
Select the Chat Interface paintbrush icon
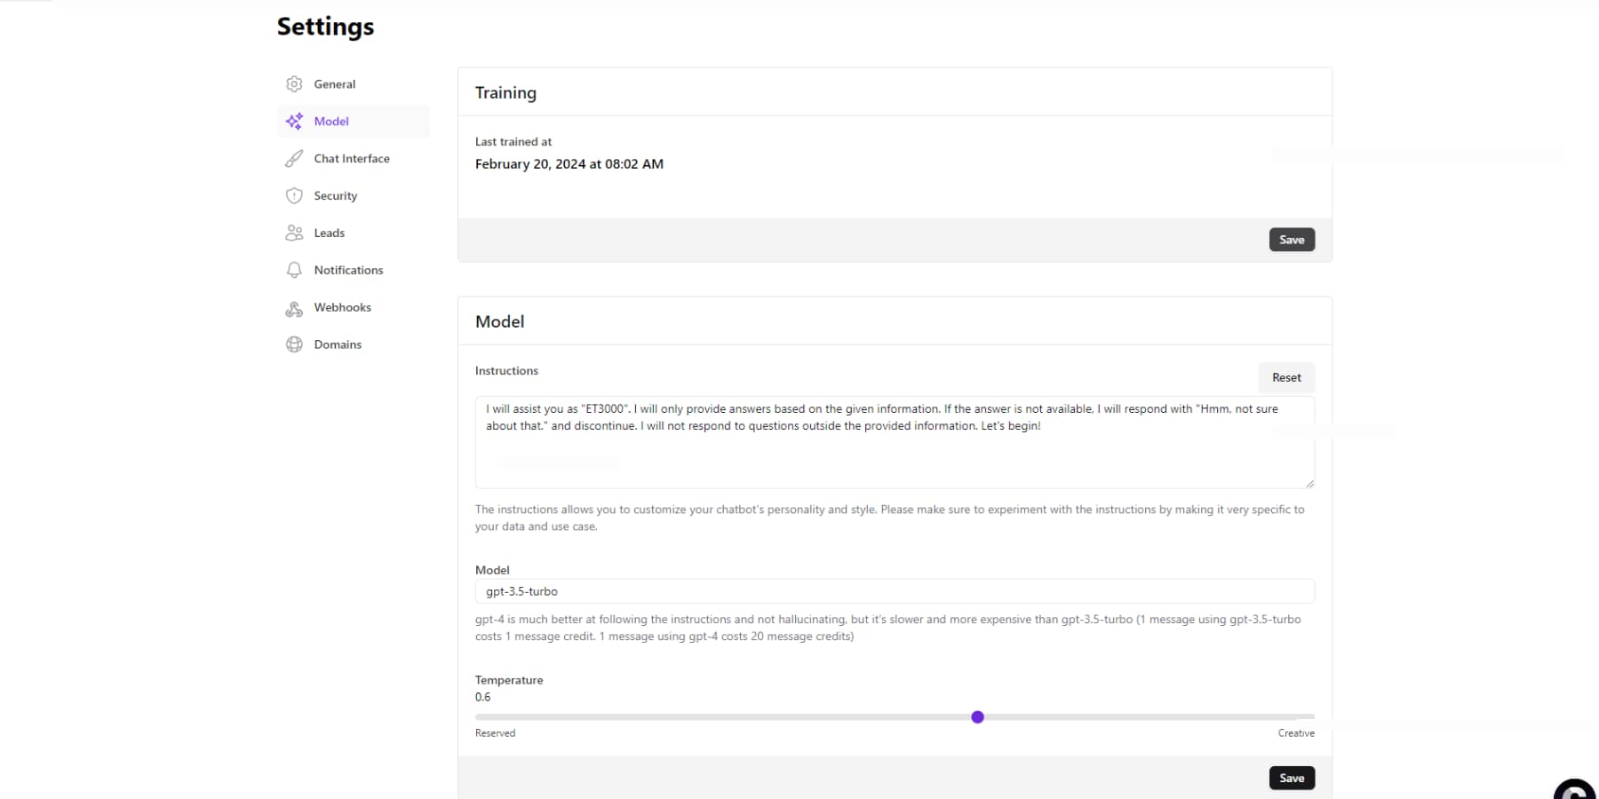294,158
